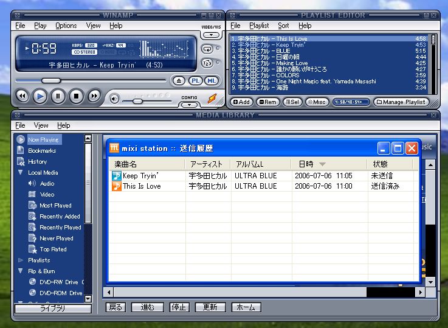Click the ホーム home button

(x=246, y=307)
